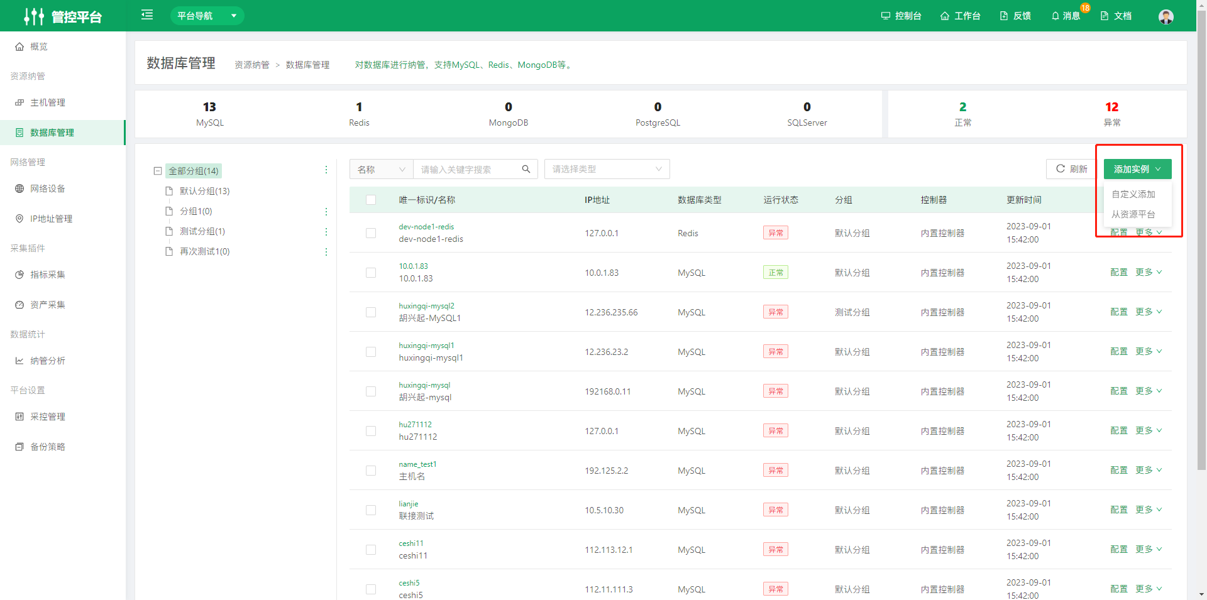This screenshot has height=600, width=1207.
Task: Click 配置 for the 10.0.1.83 row
Action: (x=1118, y=272)
